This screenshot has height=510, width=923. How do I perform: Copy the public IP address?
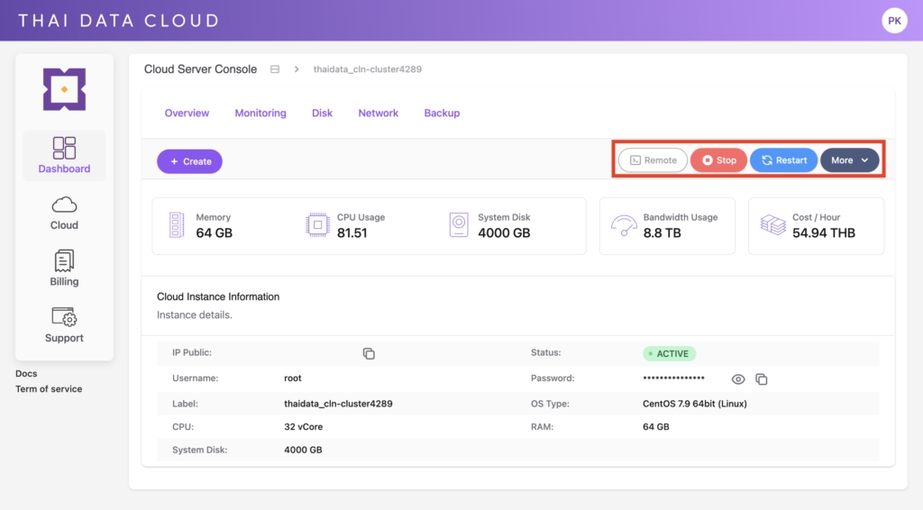pyautogui.click(x=369, y=354)
